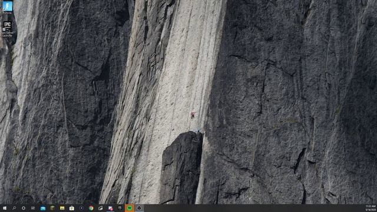The height and width of the screenshot is (212, 377).
Task: Open the Mail app on taskbar
Action: pos(43,208)
